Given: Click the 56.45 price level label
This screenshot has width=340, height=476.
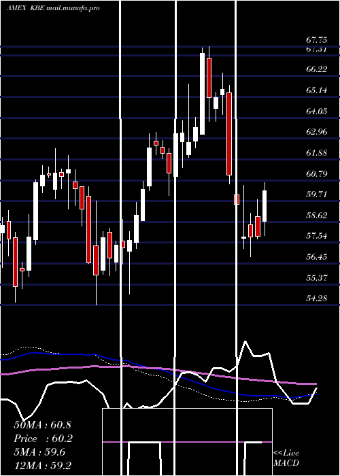Looking at the screenshot, I should [317, 257].
